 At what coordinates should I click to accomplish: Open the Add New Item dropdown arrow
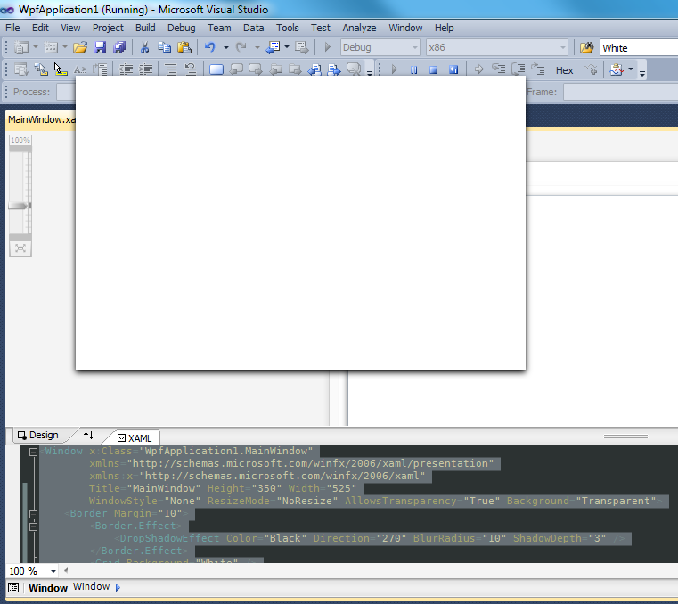(x=64, y=47)
